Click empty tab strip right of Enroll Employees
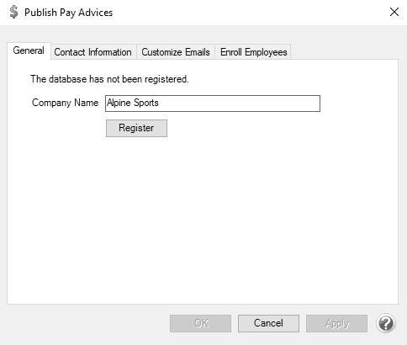This screenshot has width=407, height=345. (x=343, y=51)
